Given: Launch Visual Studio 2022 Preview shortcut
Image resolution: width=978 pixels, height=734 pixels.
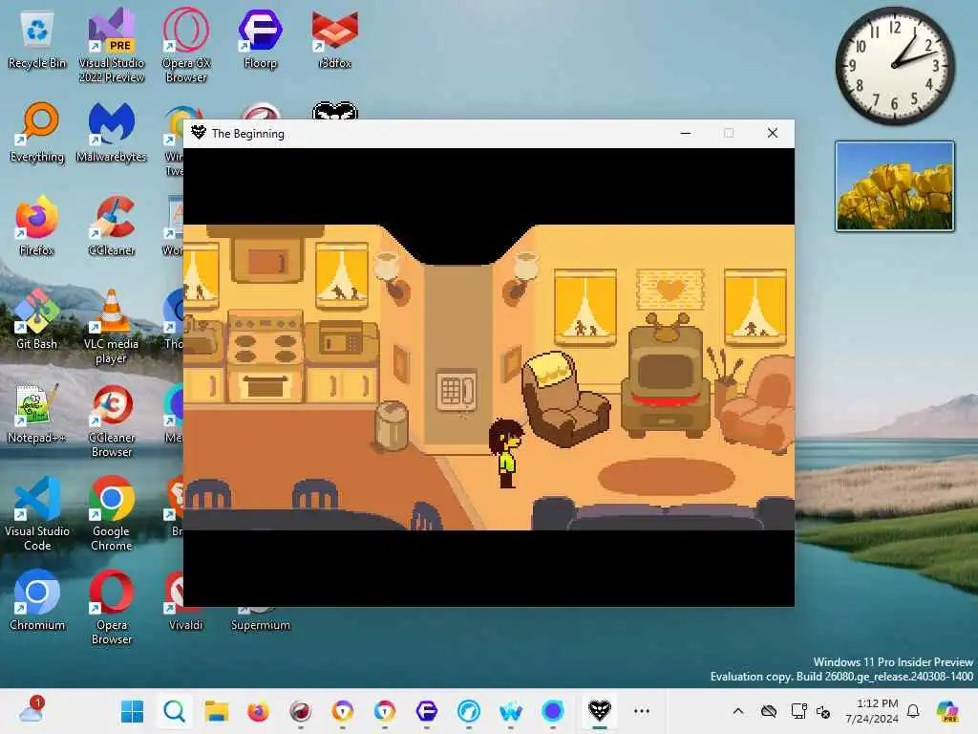Looking at the screenshot, I should coord(111,46).
